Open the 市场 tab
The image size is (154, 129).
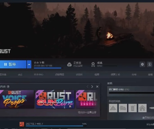pos(134,75)
